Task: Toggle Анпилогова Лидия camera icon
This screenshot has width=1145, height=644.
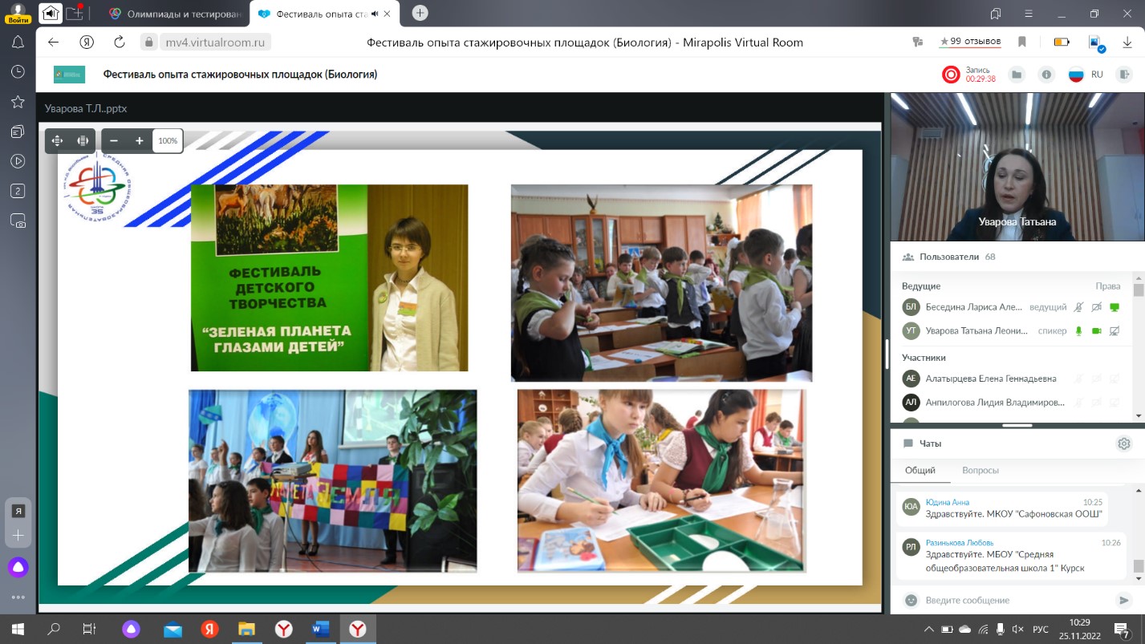Action: (x=1096, y=403)
